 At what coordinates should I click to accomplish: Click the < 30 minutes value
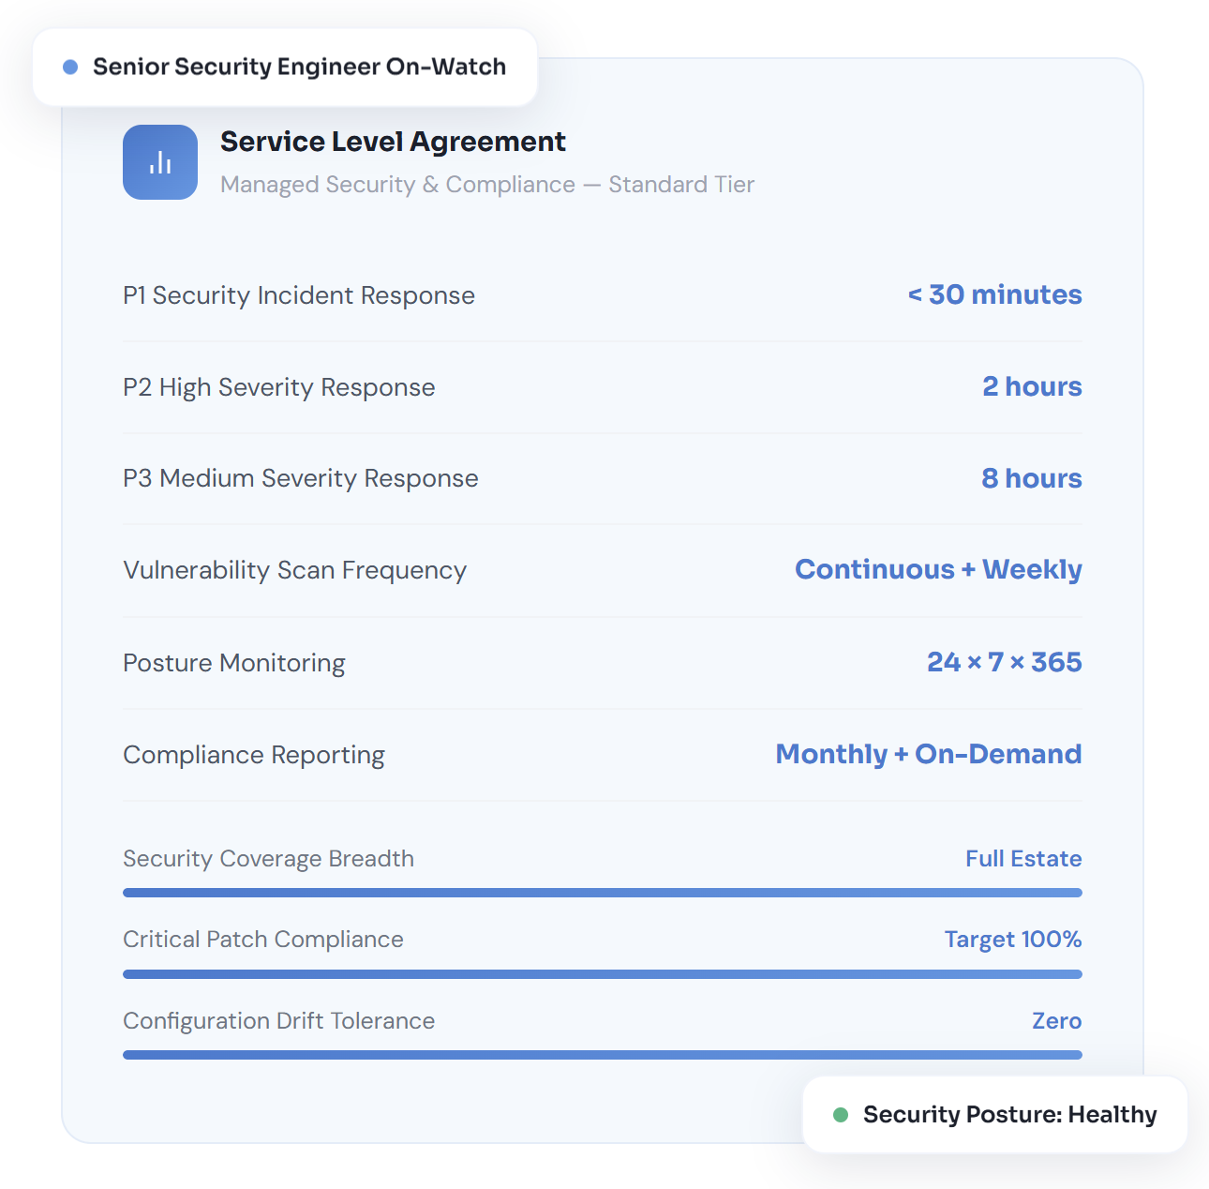(x=994, y=294)
